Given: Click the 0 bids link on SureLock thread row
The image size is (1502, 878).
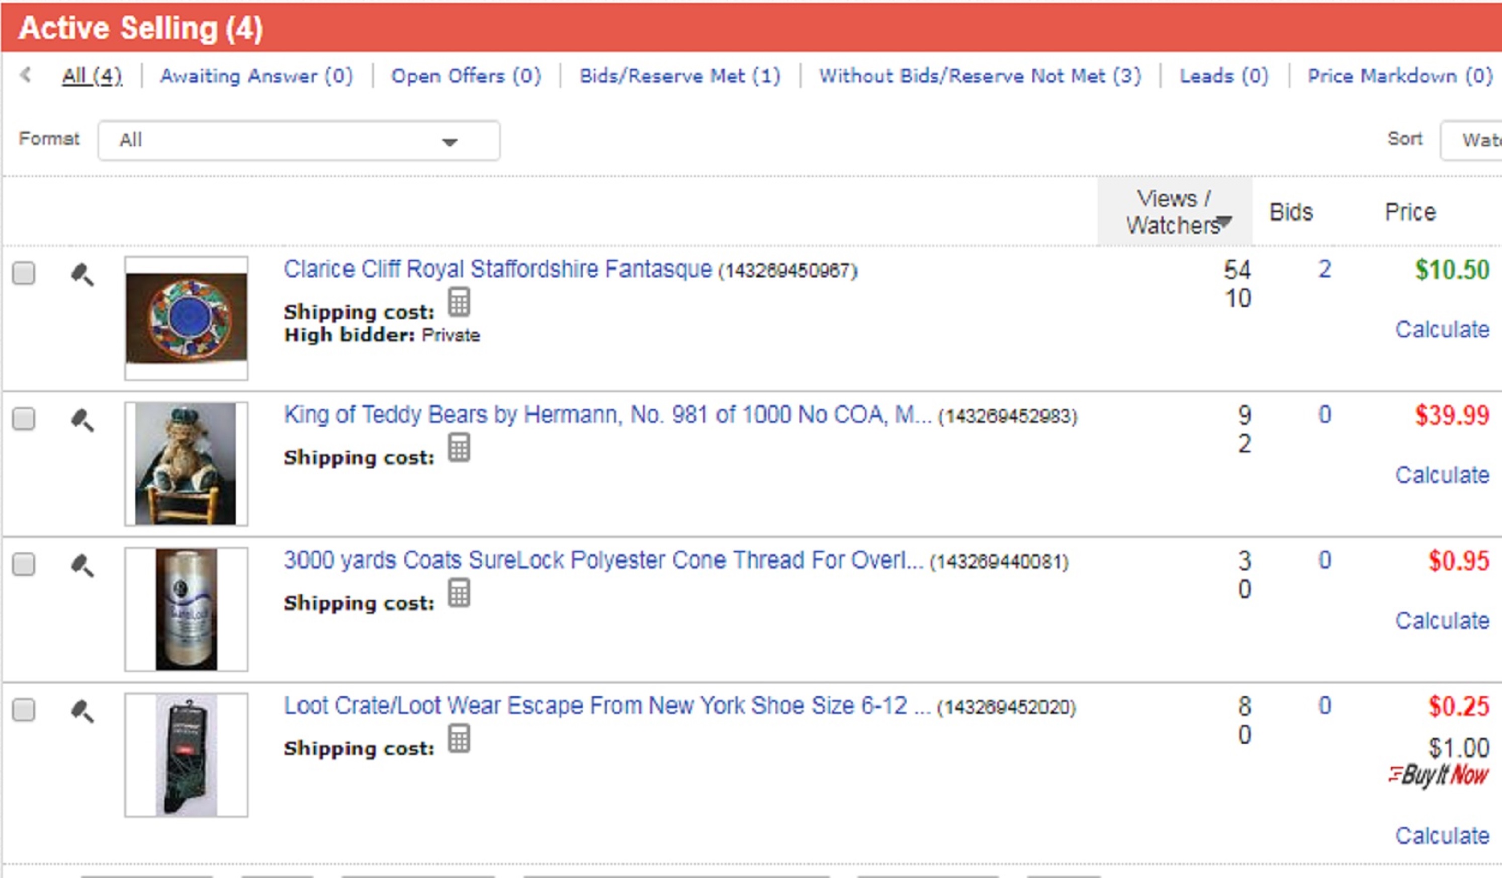Looking at the screenshot, I should pyautogui.click(x=1324, y=560).
